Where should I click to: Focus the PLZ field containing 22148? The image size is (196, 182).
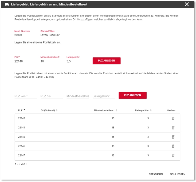pos(26,61)
